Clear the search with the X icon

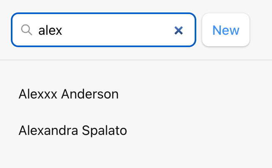178,30
